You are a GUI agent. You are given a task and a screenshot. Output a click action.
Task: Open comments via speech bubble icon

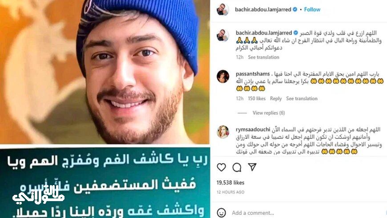point(237,167)
